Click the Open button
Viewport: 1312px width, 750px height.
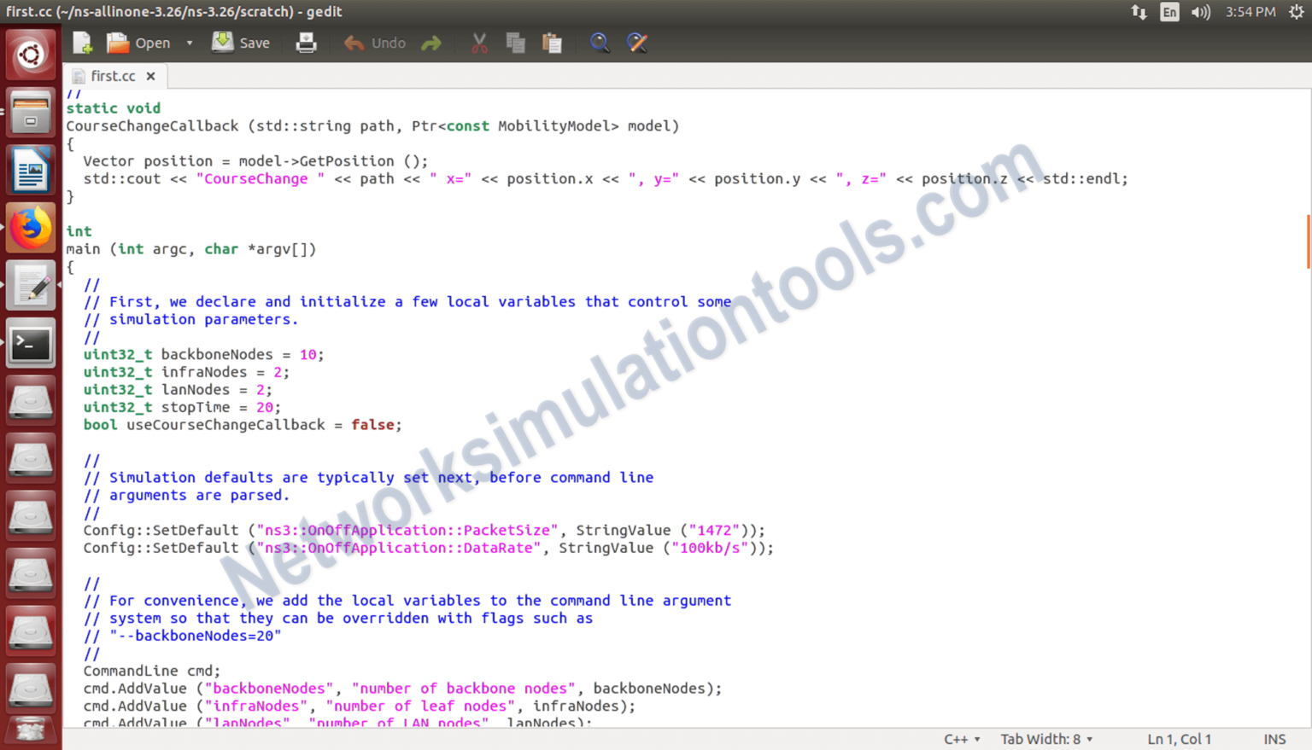tap(141, 42)
